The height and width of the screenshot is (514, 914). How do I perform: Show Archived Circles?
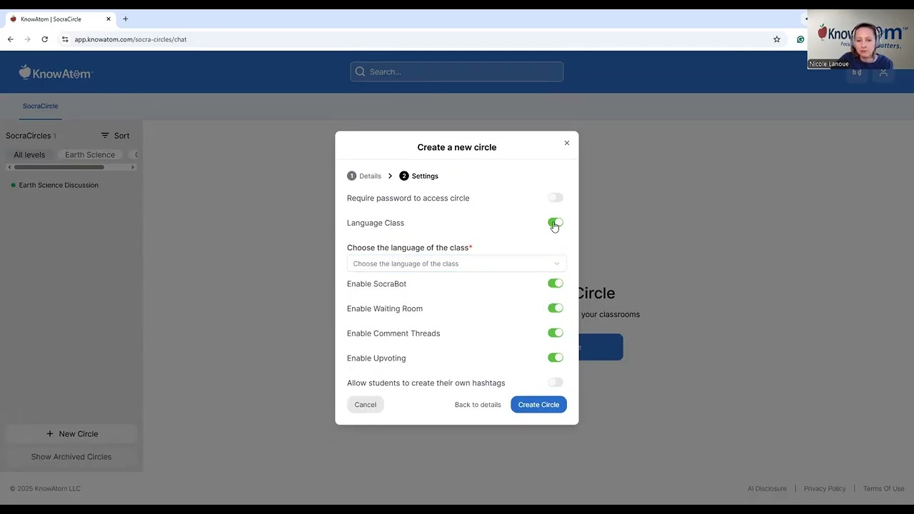coord(71,457)
